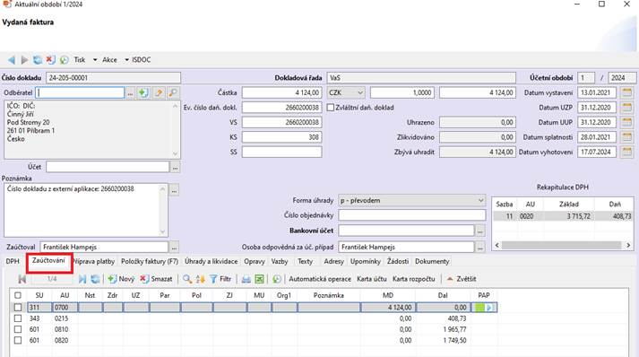Toggle the Zvláštní daň. doklad checkbox
Screen dimensions: 639x357
[331, 108]
